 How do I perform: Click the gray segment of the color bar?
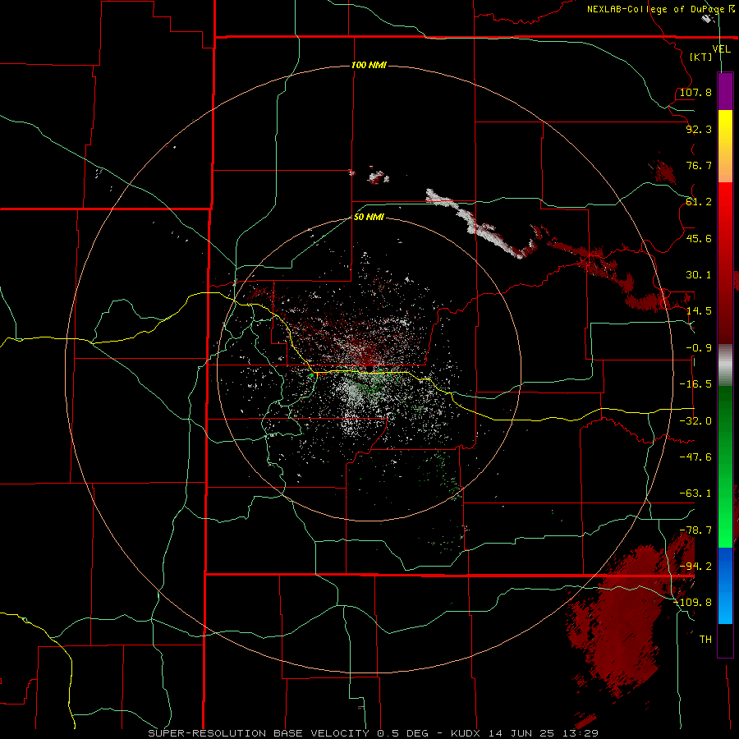point(725,365)
